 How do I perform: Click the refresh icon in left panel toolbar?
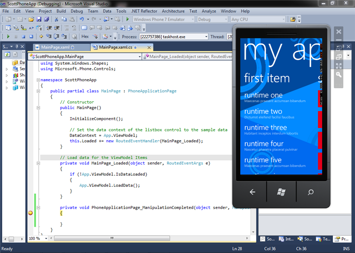pyautogui.click(x=7, y=55)
